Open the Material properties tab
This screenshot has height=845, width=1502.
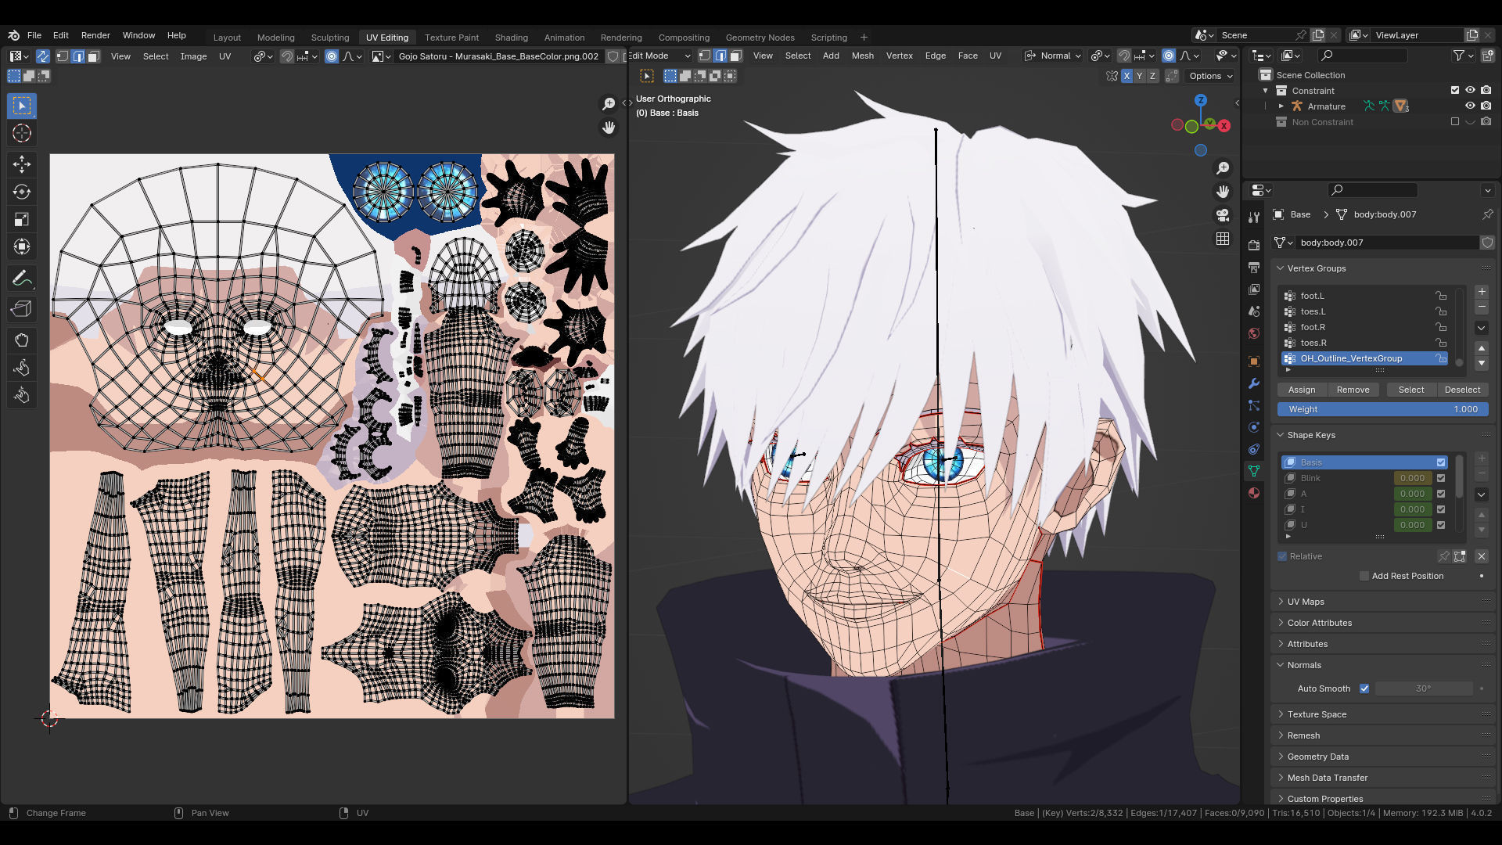tap(1254, 493)
